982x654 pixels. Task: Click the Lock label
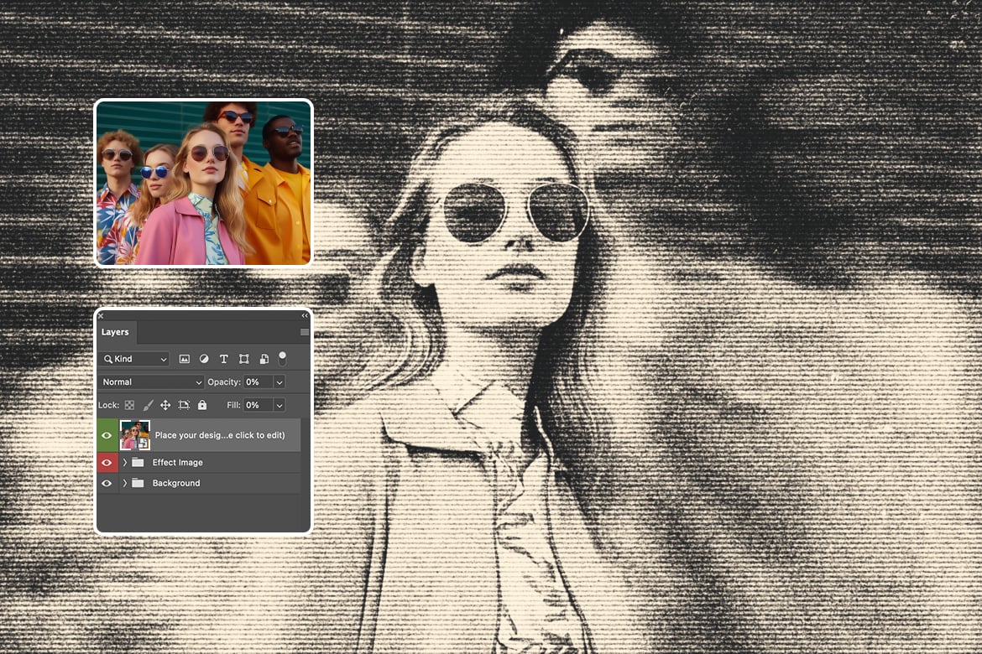[x=108, y=405]
